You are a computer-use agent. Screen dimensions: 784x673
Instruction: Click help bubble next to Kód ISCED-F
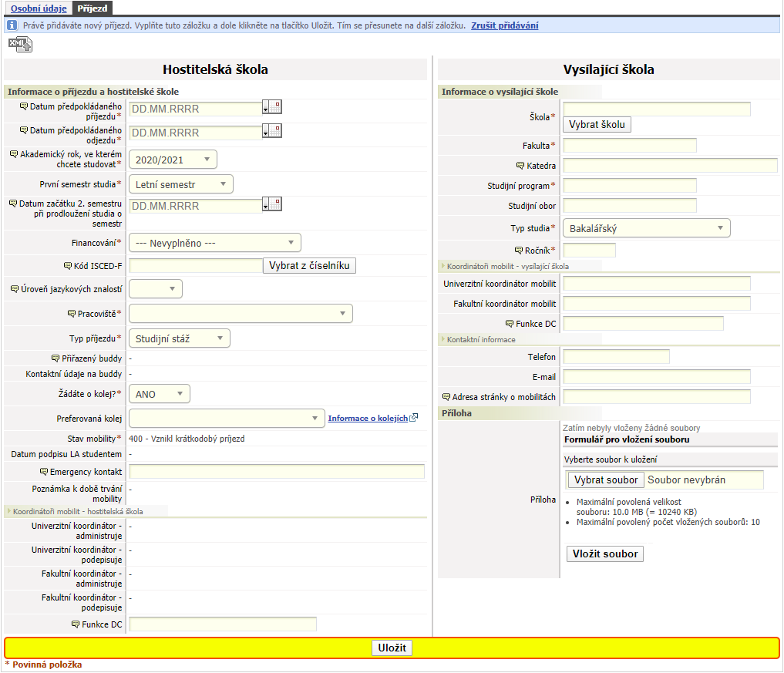pos(68,265)
